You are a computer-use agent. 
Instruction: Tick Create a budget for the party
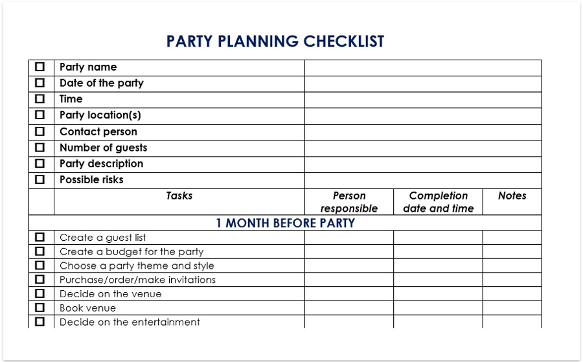point(40,251)
